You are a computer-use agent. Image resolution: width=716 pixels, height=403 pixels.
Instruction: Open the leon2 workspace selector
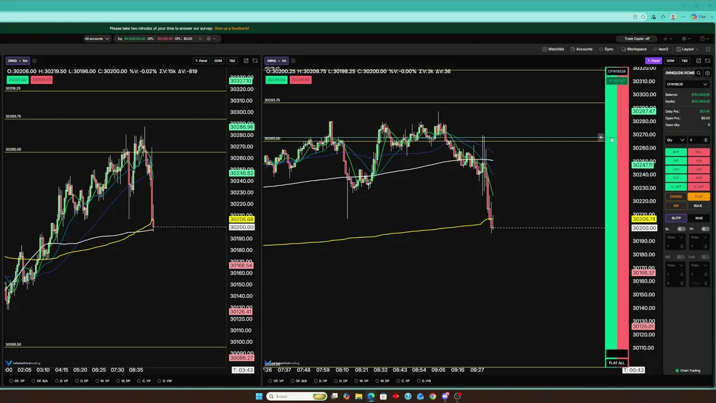tap(661, 49)
